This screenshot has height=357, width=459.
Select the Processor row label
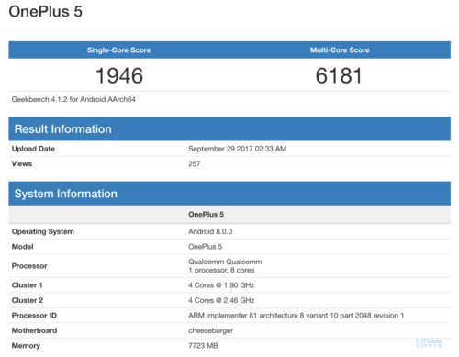[29, 266]
